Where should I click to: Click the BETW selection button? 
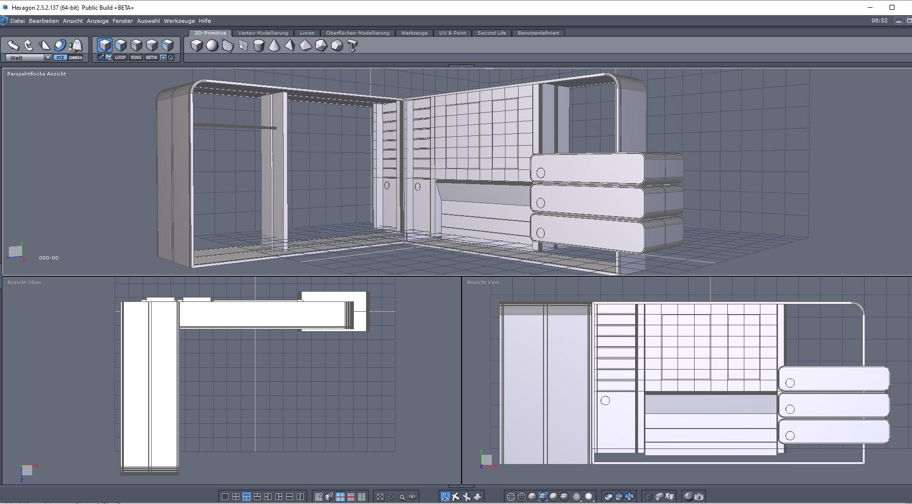[152, 57]
